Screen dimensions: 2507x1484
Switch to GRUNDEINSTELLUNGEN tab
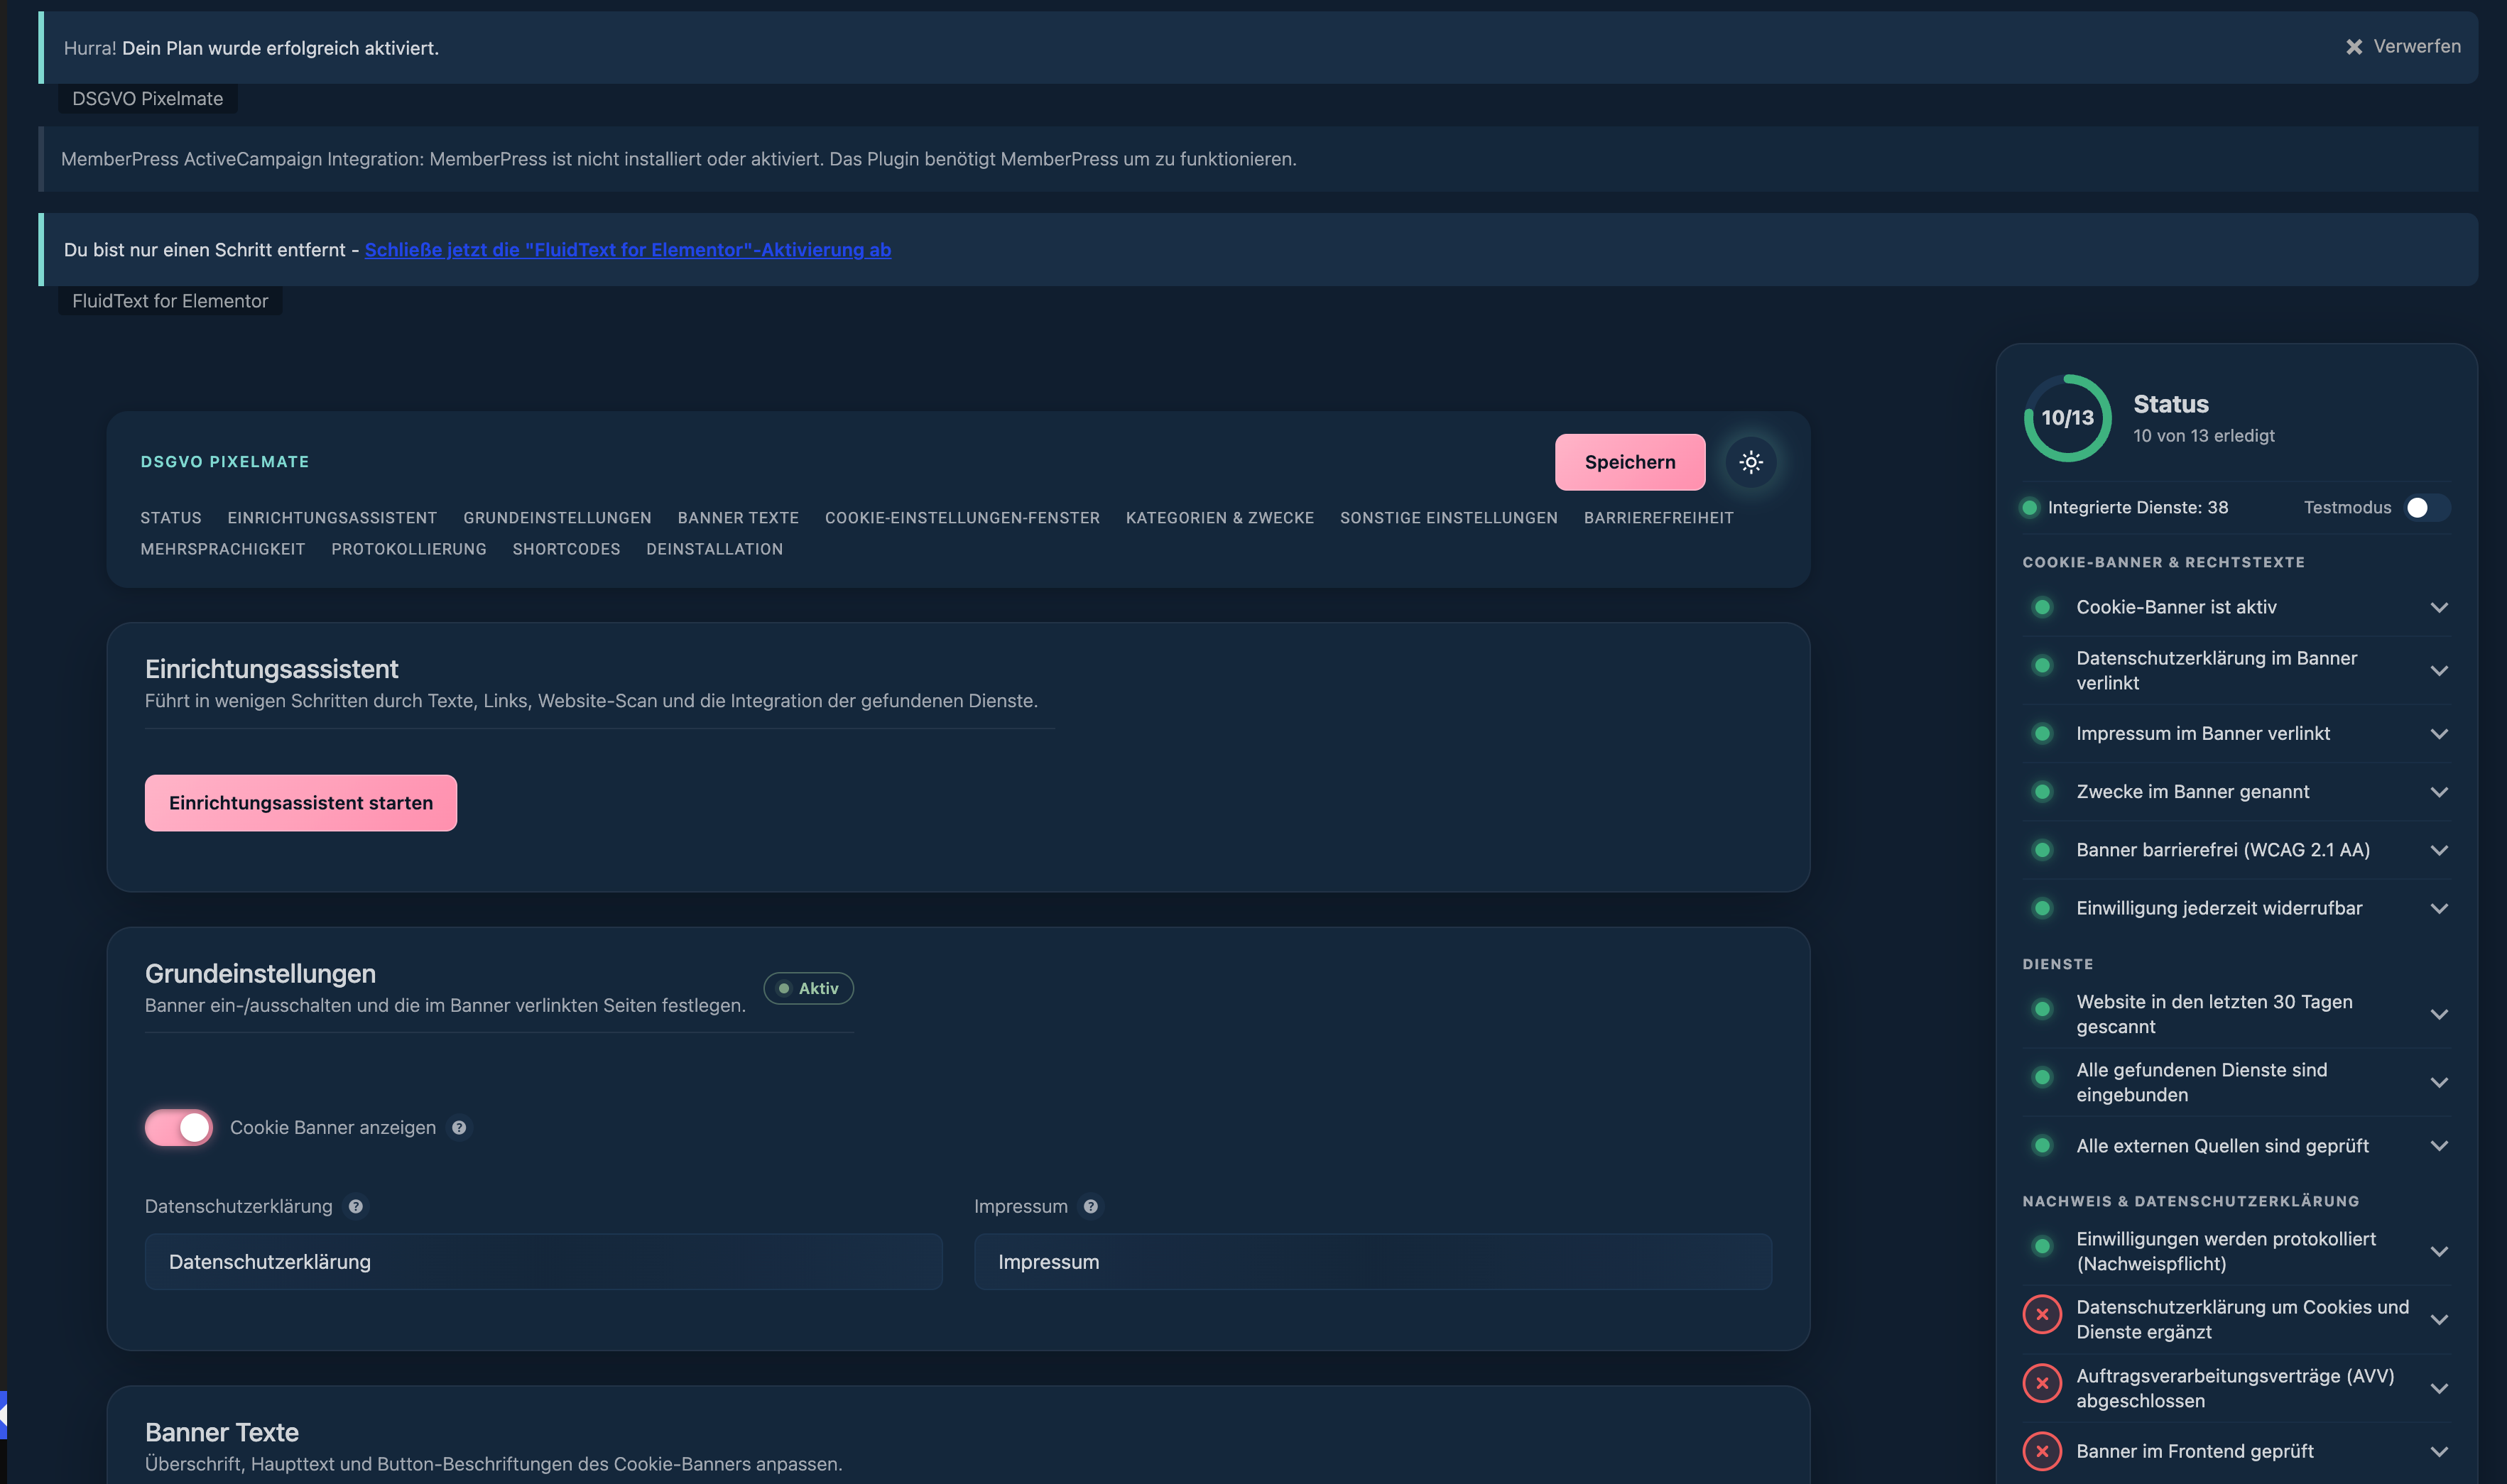(x=557, y=518)
